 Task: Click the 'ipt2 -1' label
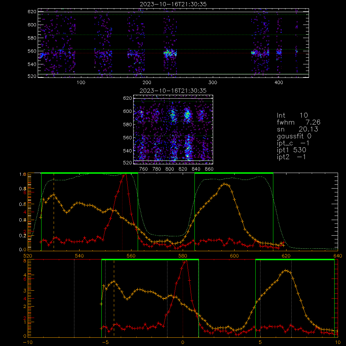click(291, 157)
